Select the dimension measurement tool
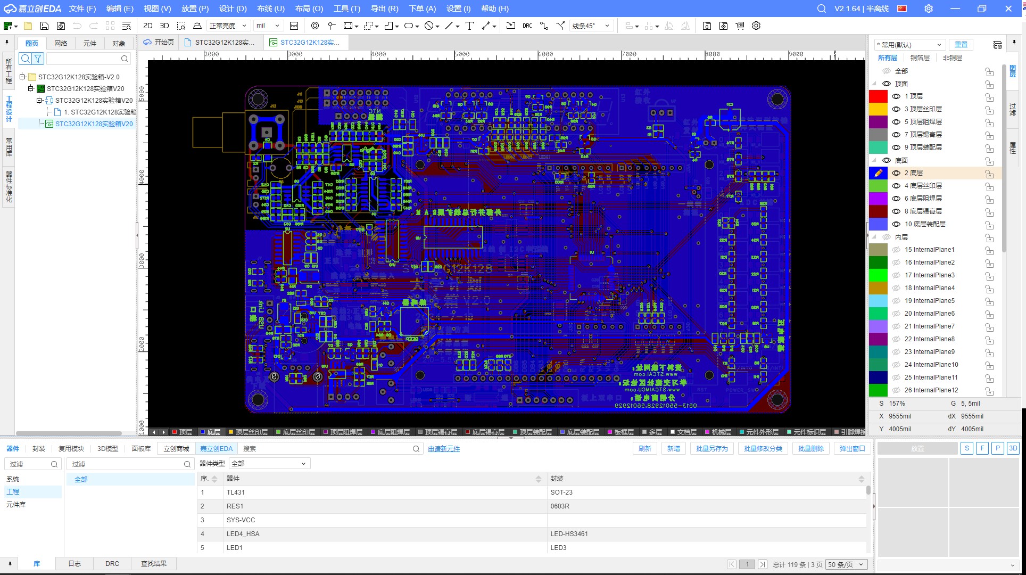The width and height of the screenshot is (1026, 575). pyautogui.click(x=486, y=26)
